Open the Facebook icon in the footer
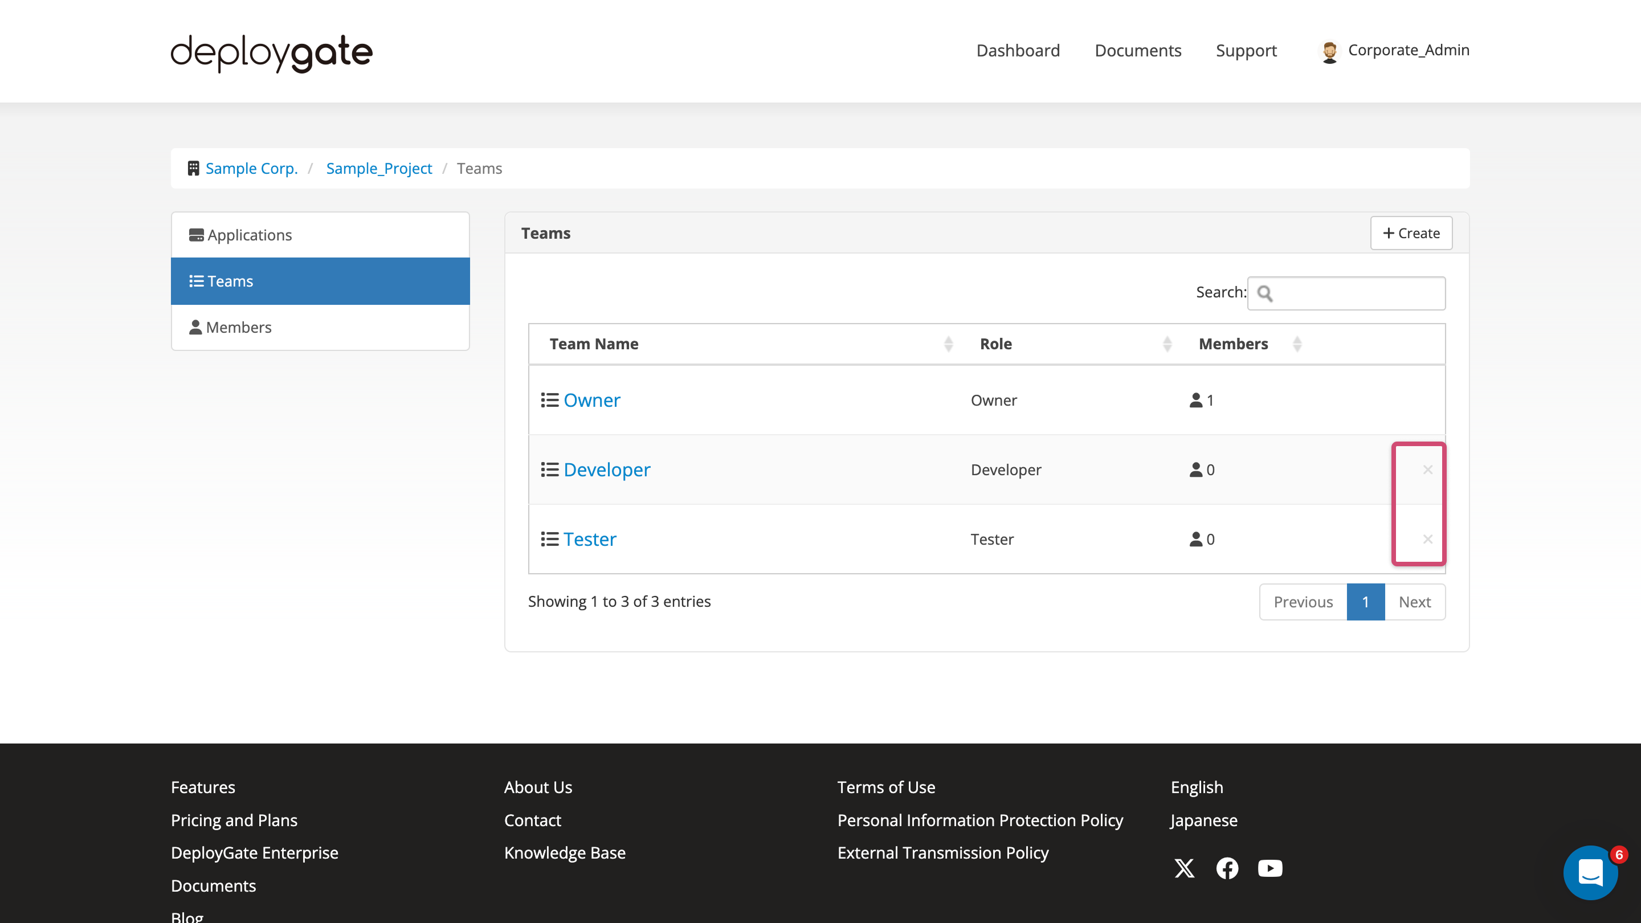The width and height of the screenshot is (1641, 923). (1227, 868)
